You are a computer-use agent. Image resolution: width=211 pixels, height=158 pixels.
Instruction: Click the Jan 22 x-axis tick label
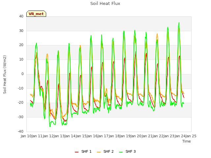pyautogui.click(x=158, y=136)
